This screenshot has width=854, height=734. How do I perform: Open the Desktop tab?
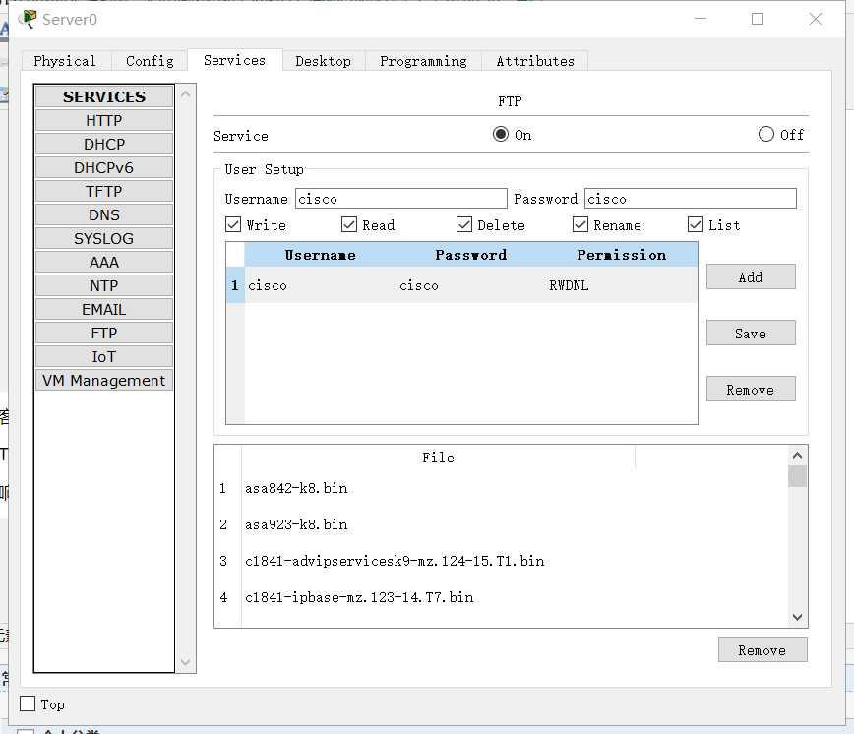[324, 61]
